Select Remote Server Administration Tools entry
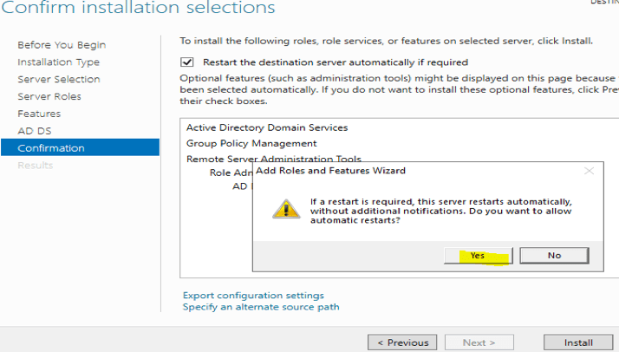The width and height of the screenshot is (619, 352). [274, 159]
